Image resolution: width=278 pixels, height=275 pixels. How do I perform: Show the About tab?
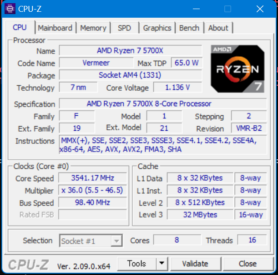218,28
